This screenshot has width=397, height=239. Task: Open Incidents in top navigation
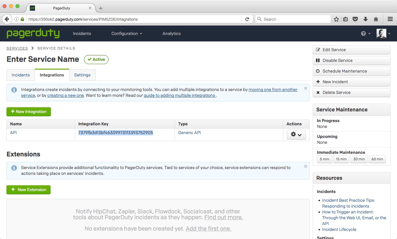pyautogui.click(x=82, y=33)
